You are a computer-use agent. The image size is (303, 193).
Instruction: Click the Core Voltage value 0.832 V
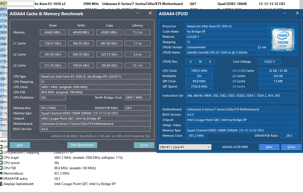click(270, 62)
